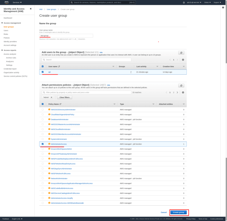Click search magnifier in top search bar
This screenshot has height=221, width=227.
[72, 3]
